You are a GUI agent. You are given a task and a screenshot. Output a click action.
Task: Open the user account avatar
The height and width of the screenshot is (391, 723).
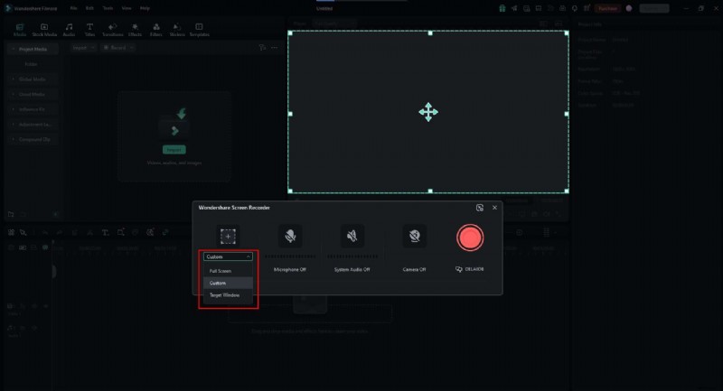629,8
